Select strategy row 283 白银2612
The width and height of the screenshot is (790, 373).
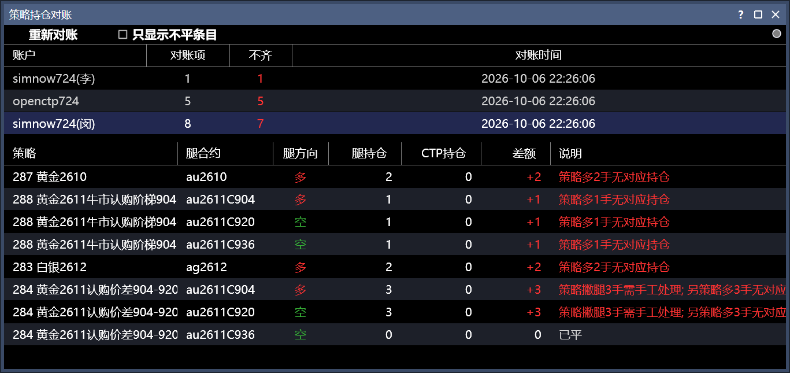395,267
